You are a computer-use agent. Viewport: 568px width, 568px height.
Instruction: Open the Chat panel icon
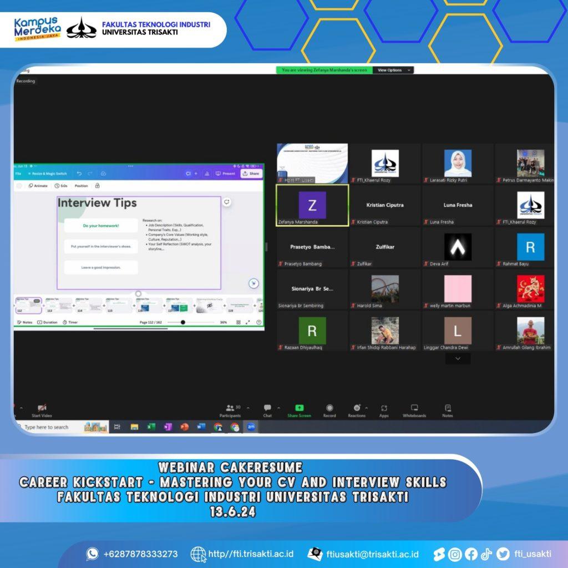tap(267, 408)
